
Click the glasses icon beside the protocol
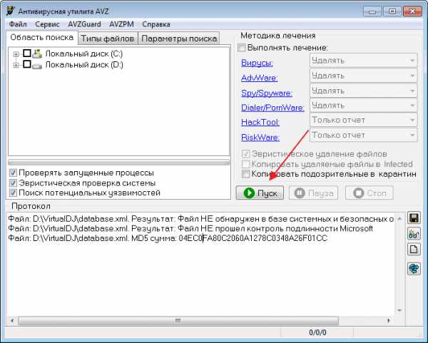point(413,233)
